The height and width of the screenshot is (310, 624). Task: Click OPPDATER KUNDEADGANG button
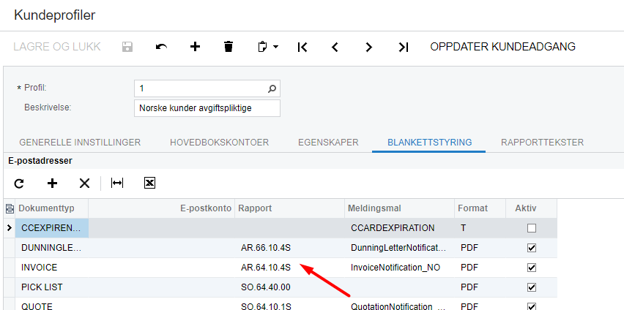click(x=502, y=47)
